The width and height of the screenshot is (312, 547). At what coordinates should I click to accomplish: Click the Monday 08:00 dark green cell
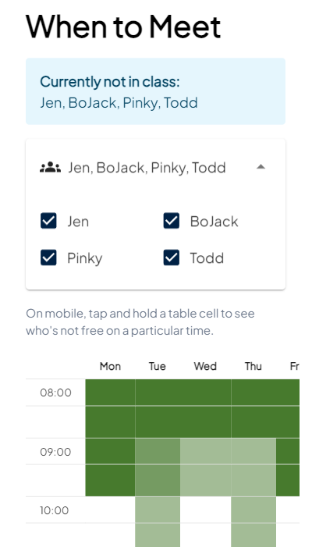point(110,392)
